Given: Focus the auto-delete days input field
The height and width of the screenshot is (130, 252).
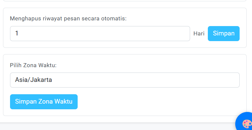Looking at the screenshot, I should [100, 33].
